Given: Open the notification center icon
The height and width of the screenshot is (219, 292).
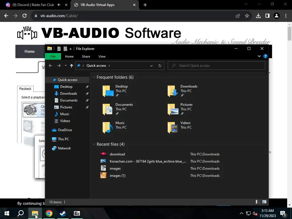Looking at the screenshot, I should (283, 213).
